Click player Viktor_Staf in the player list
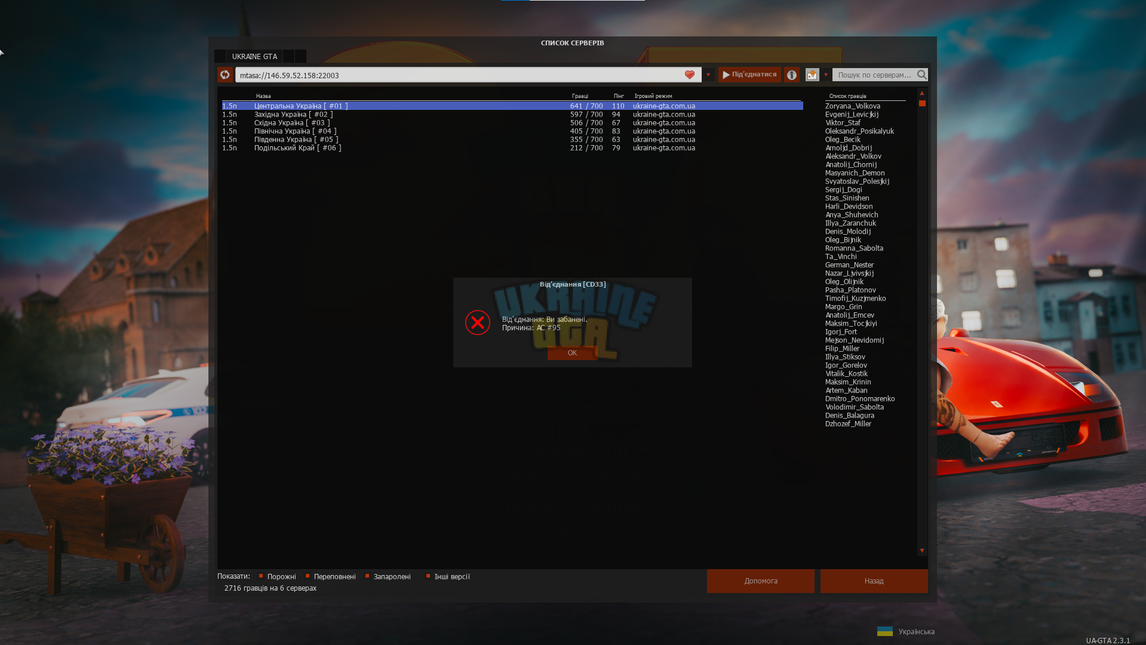This screenshot has height=645, width=1146. (843, 122)
